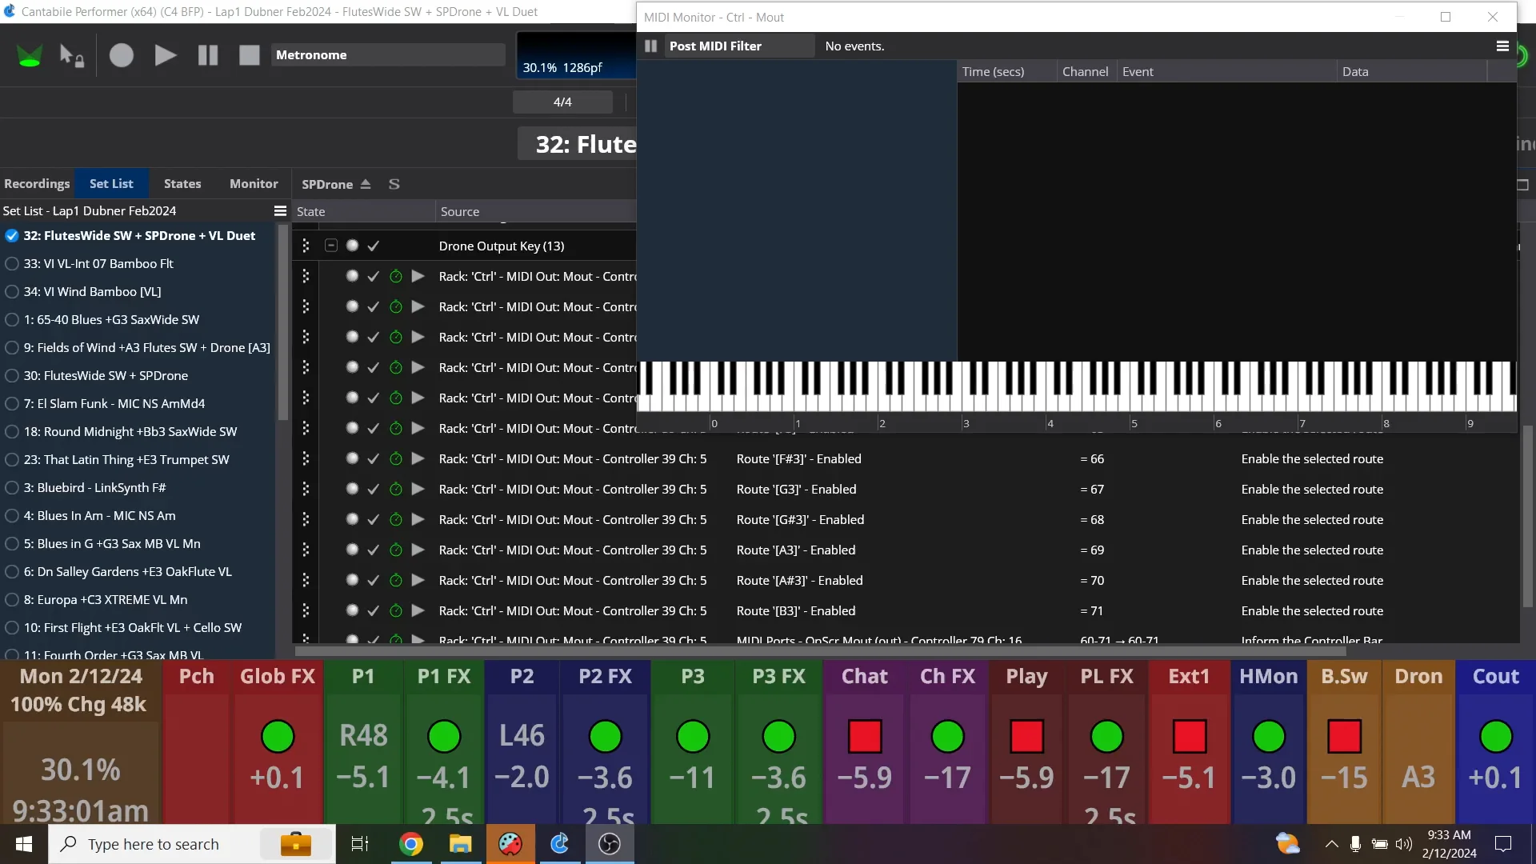Click the green Cantabile live mode icon
The image size is (1536, 864).
point(30,55)
